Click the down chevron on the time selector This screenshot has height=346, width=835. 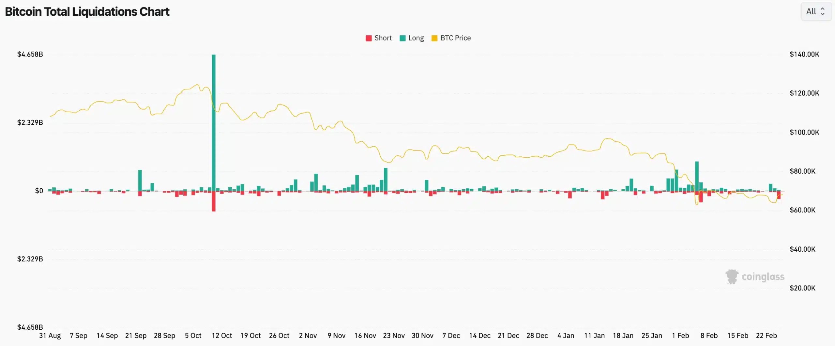tap(823, 14)
